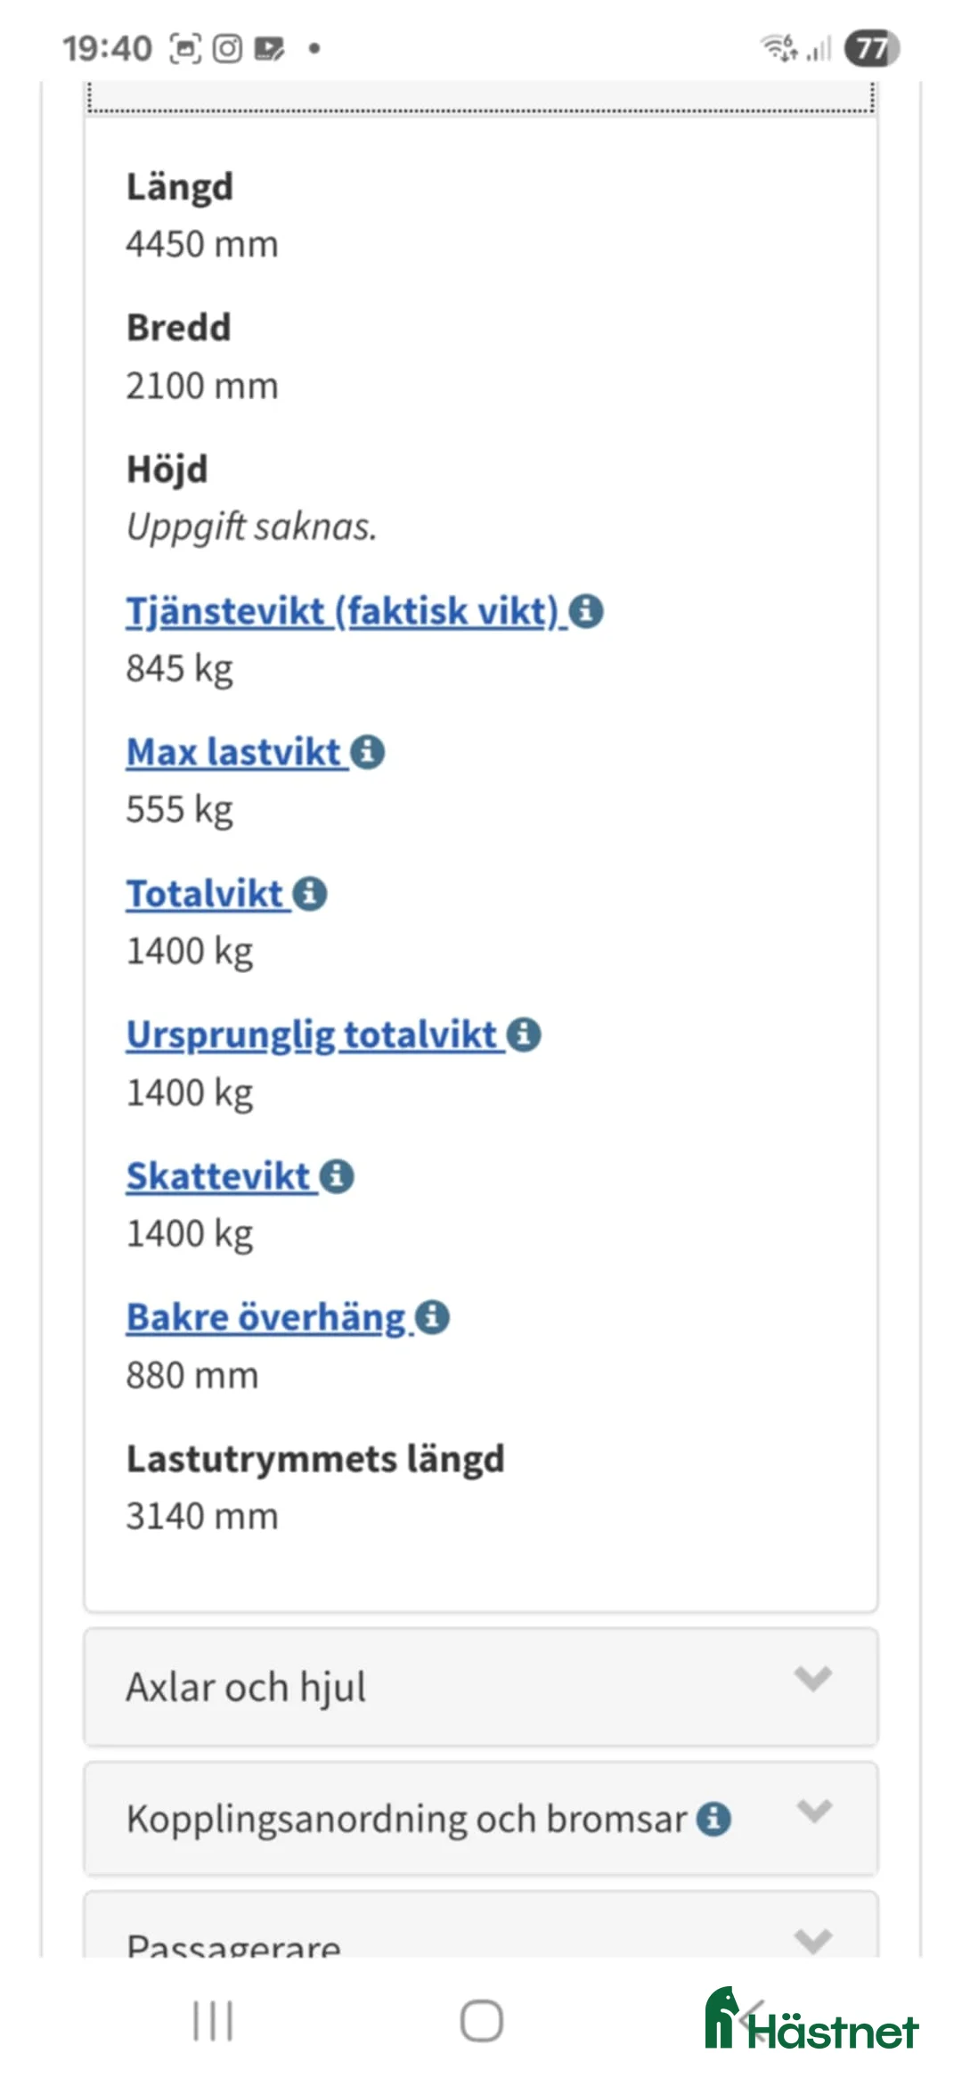This screenshot has height=2086, width=962.
Task: Tap info icon next to Skattevikt
Action: coord(337,1176)
